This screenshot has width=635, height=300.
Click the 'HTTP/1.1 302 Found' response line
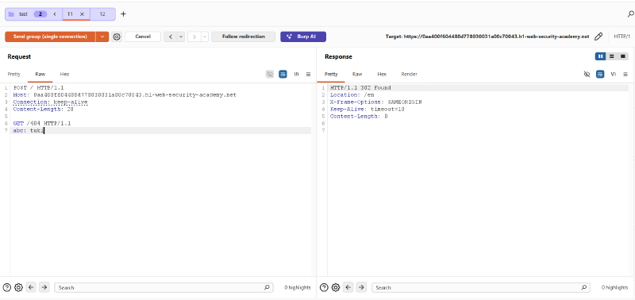tap(360, 88)
